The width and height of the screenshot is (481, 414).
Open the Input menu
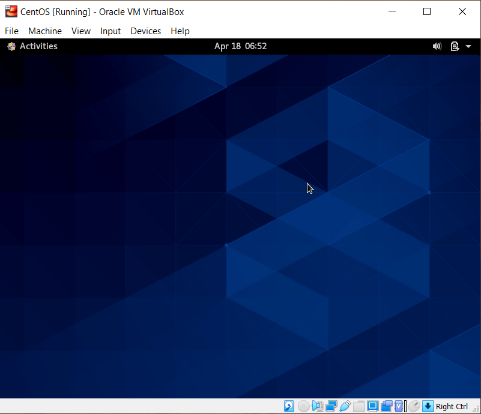tap(110, 31)
